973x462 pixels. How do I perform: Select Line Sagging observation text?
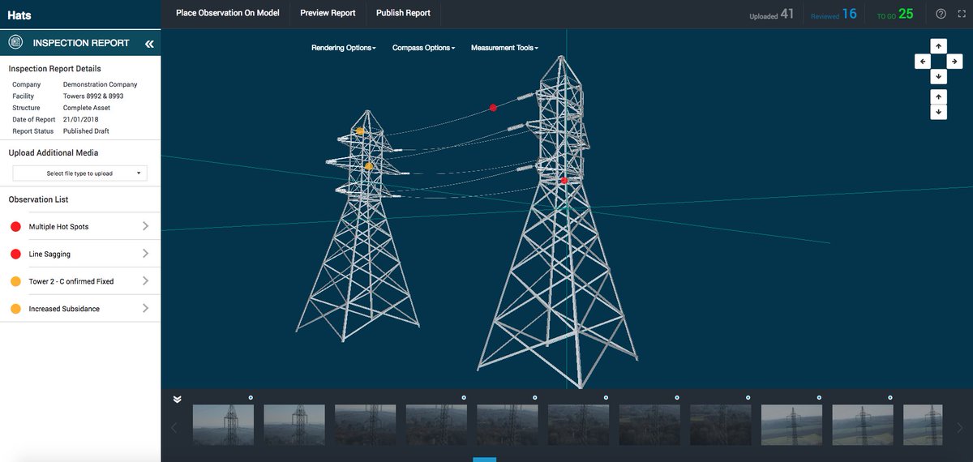49,255
